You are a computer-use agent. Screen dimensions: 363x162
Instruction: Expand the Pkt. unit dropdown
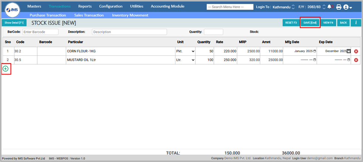point(185,51)
